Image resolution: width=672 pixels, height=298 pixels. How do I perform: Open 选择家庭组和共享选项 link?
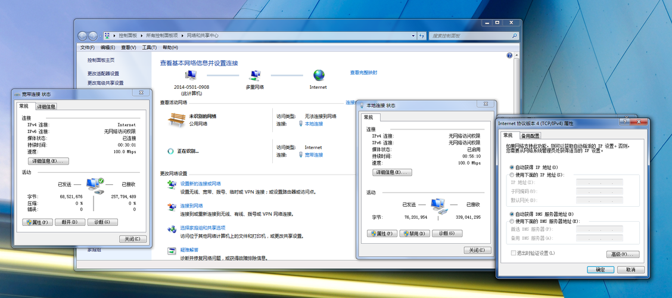tap(203, 228)
